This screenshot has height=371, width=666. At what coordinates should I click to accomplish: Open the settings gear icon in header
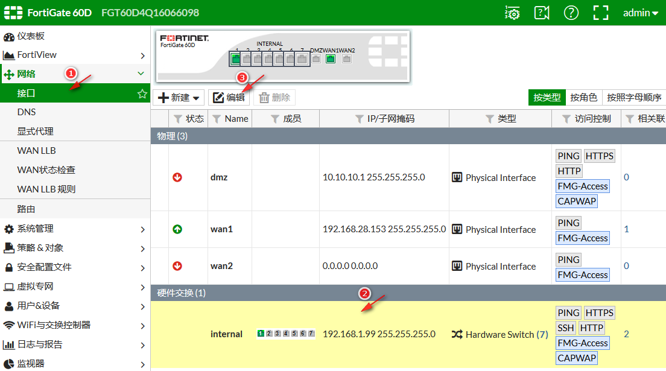point(512,13)
